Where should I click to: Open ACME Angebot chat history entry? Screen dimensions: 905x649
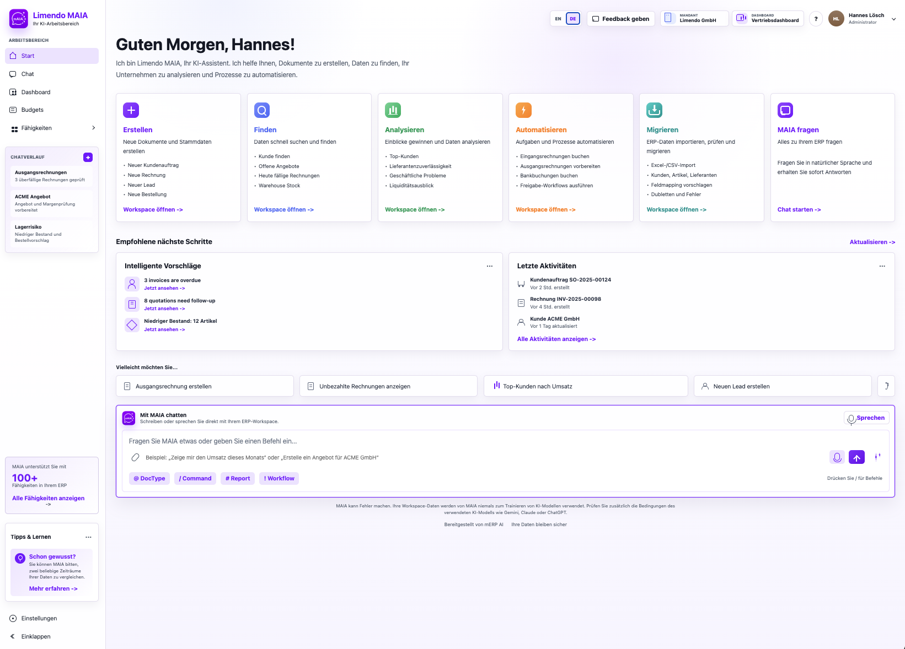click(52, 203)
